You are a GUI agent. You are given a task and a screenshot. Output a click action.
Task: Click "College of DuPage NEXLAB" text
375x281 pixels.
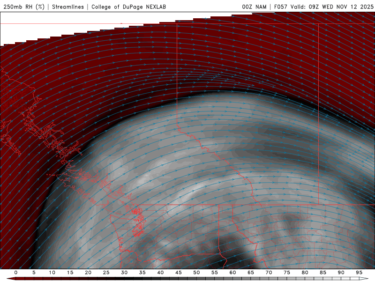(128, 7)
